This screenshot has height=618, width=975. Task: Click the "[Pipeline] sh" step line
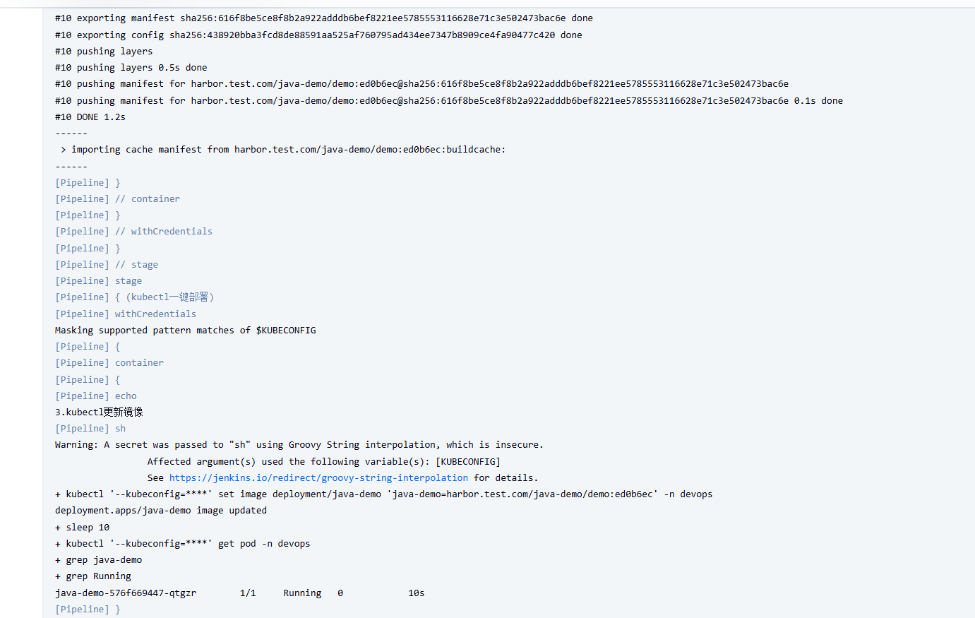(x=90, y=429)
